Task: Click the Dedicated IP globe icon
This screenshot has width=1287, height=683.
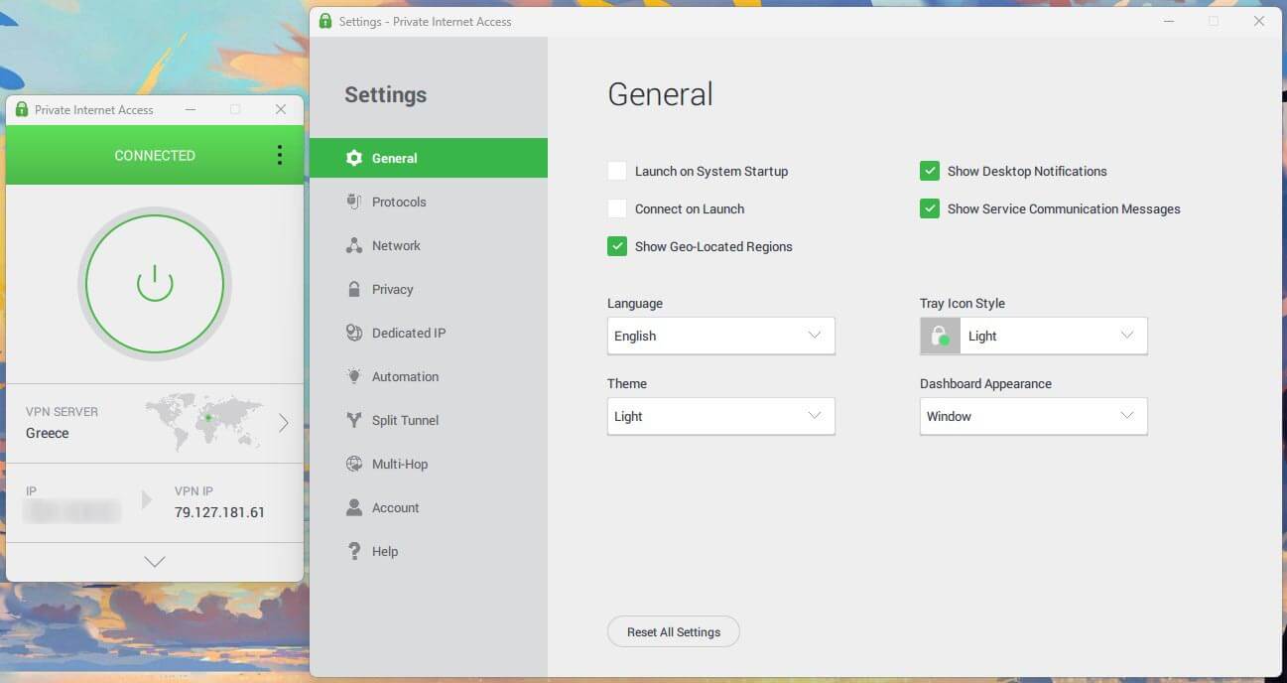Action: 354,333
